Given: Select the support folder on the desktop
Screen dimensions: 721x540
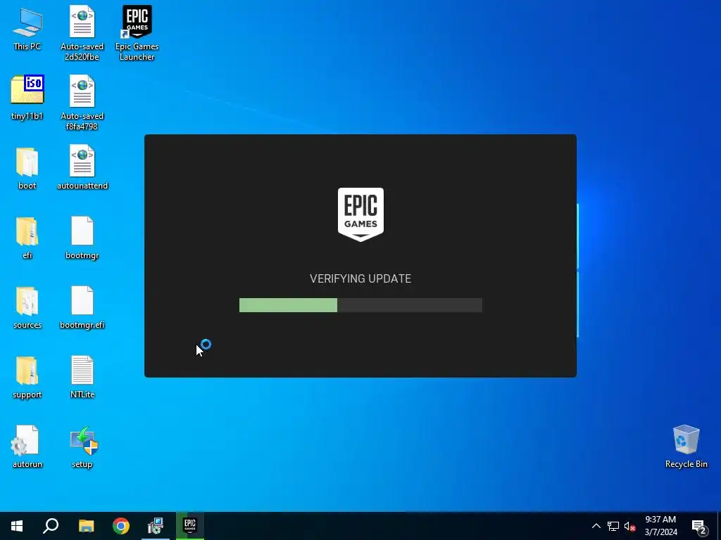Looking at the screenshot, I should pos(27,378).
